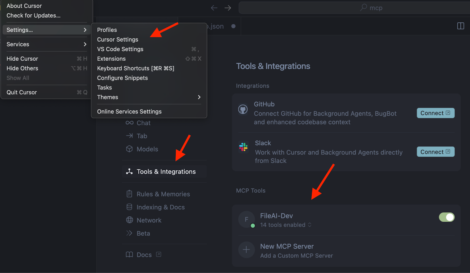Click the Integrations section heading
Screen dimensions: 470x273
253,86
